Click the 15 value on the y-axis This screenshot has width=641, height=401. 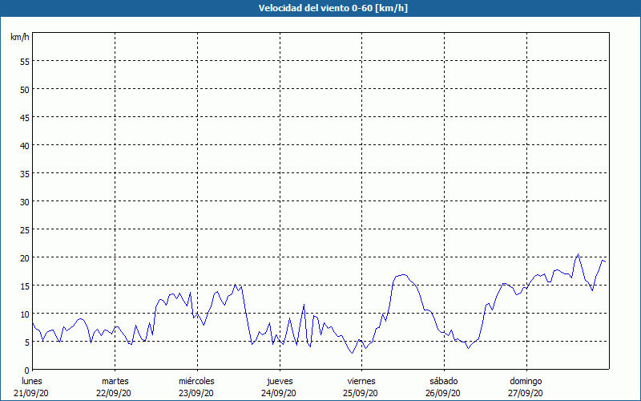click(25, 286)
